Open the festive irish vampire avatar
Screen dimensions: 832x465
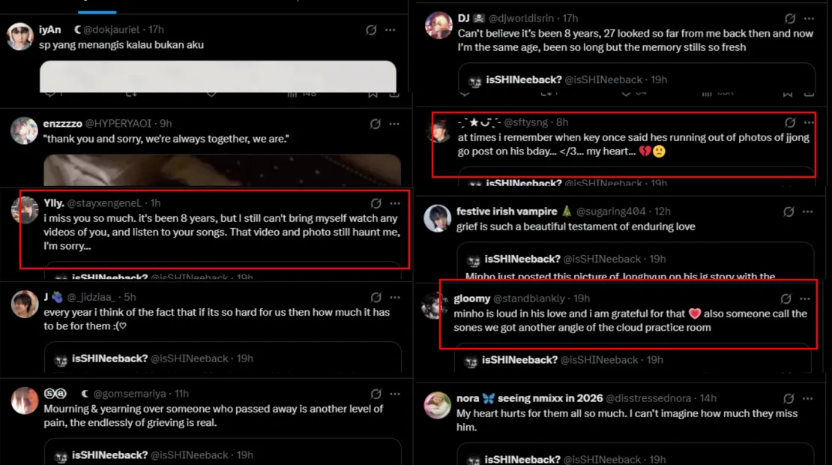[x=437, y=218]
